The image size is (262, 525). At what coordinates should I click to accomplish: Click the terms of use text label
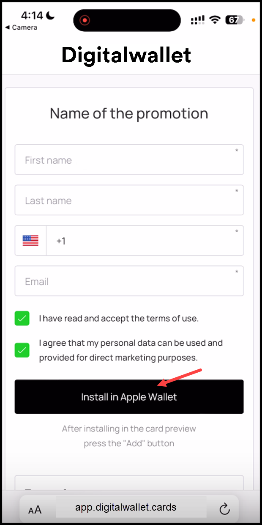119,319
